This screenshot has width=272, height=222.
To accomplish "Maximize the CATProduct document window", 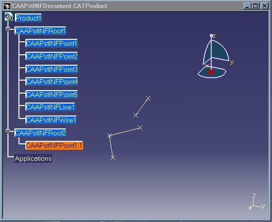I will click(x=256, y=6).
